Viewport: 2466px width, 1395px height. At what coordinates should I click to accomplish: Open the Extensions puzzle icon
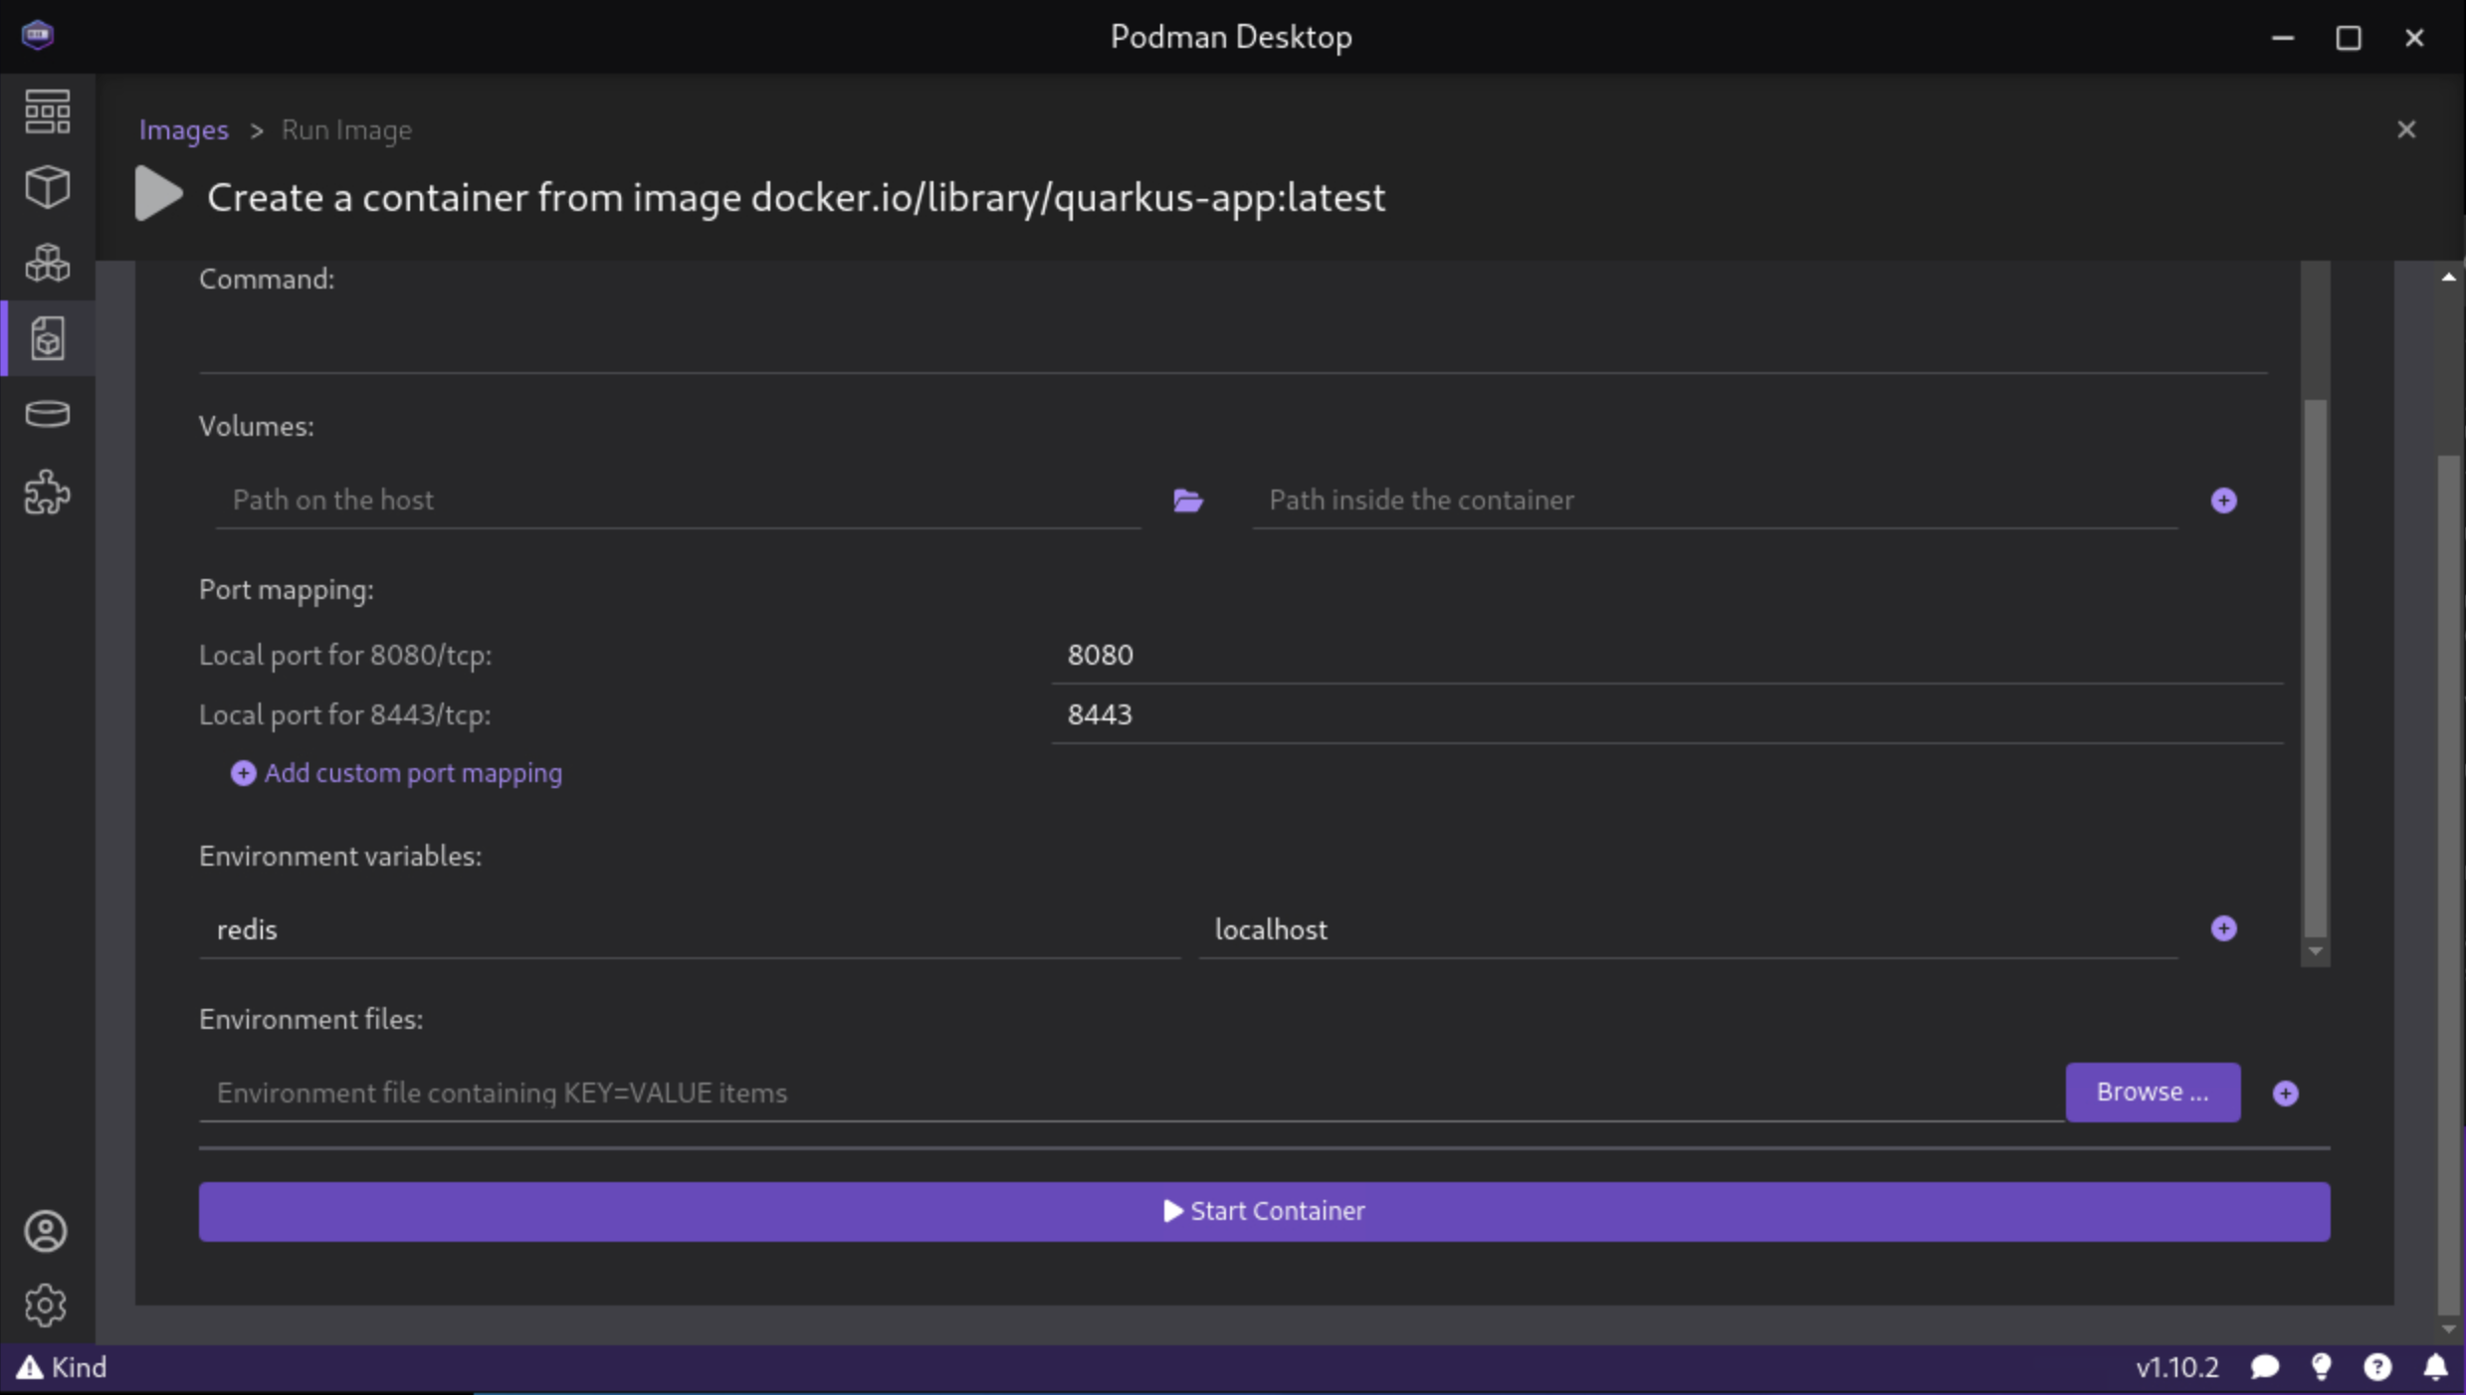pos(47,492)
